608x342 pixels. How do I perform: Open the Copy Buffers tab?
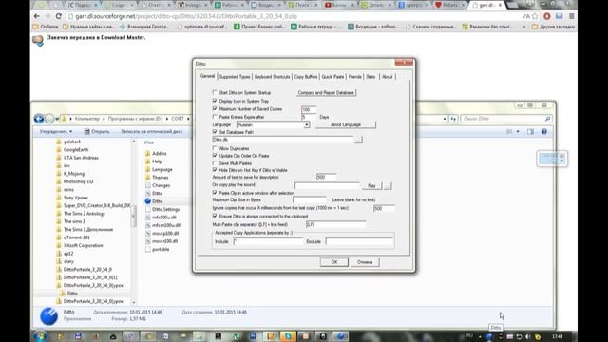[306, 77]
